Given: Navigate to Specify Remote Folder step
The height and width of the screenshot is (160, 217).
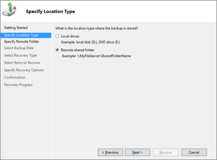Looking at the screenshot, I should click(22, 41).
